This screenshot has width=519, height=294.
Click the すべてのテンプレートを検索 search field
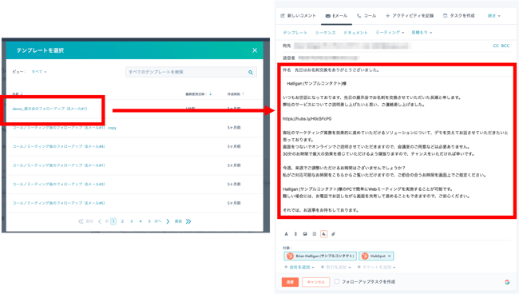pos(191,72)
